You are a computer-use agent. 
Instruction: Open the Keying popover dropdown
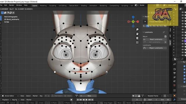pos(15,100)
